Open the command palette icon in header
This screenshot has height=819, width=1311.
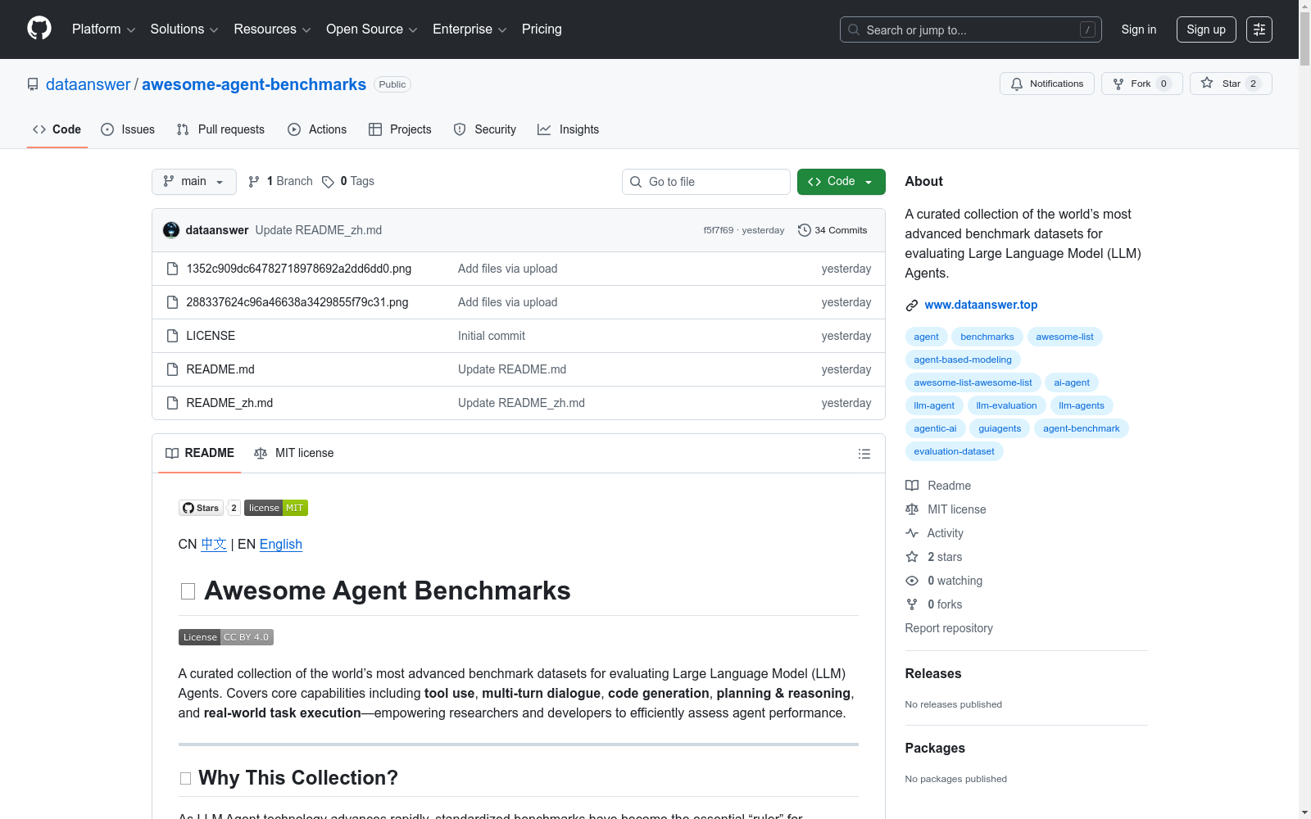pos(1259,29)
